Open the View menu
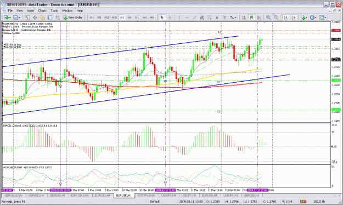The width and height of the screenshot is (343, 205). [x=20, y=10]
